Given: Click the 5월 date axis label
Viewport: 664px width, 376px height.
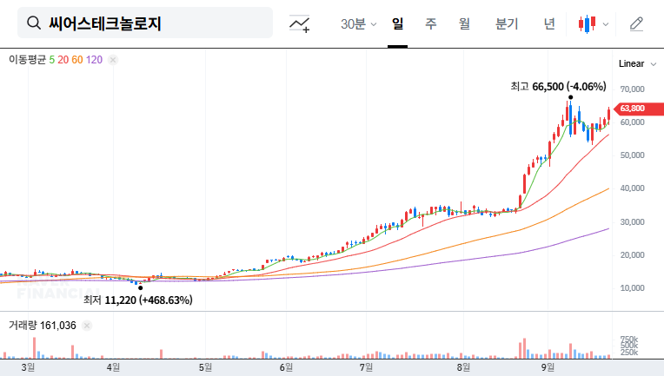Looking at the screenshot, I should [x=205, y=367].
